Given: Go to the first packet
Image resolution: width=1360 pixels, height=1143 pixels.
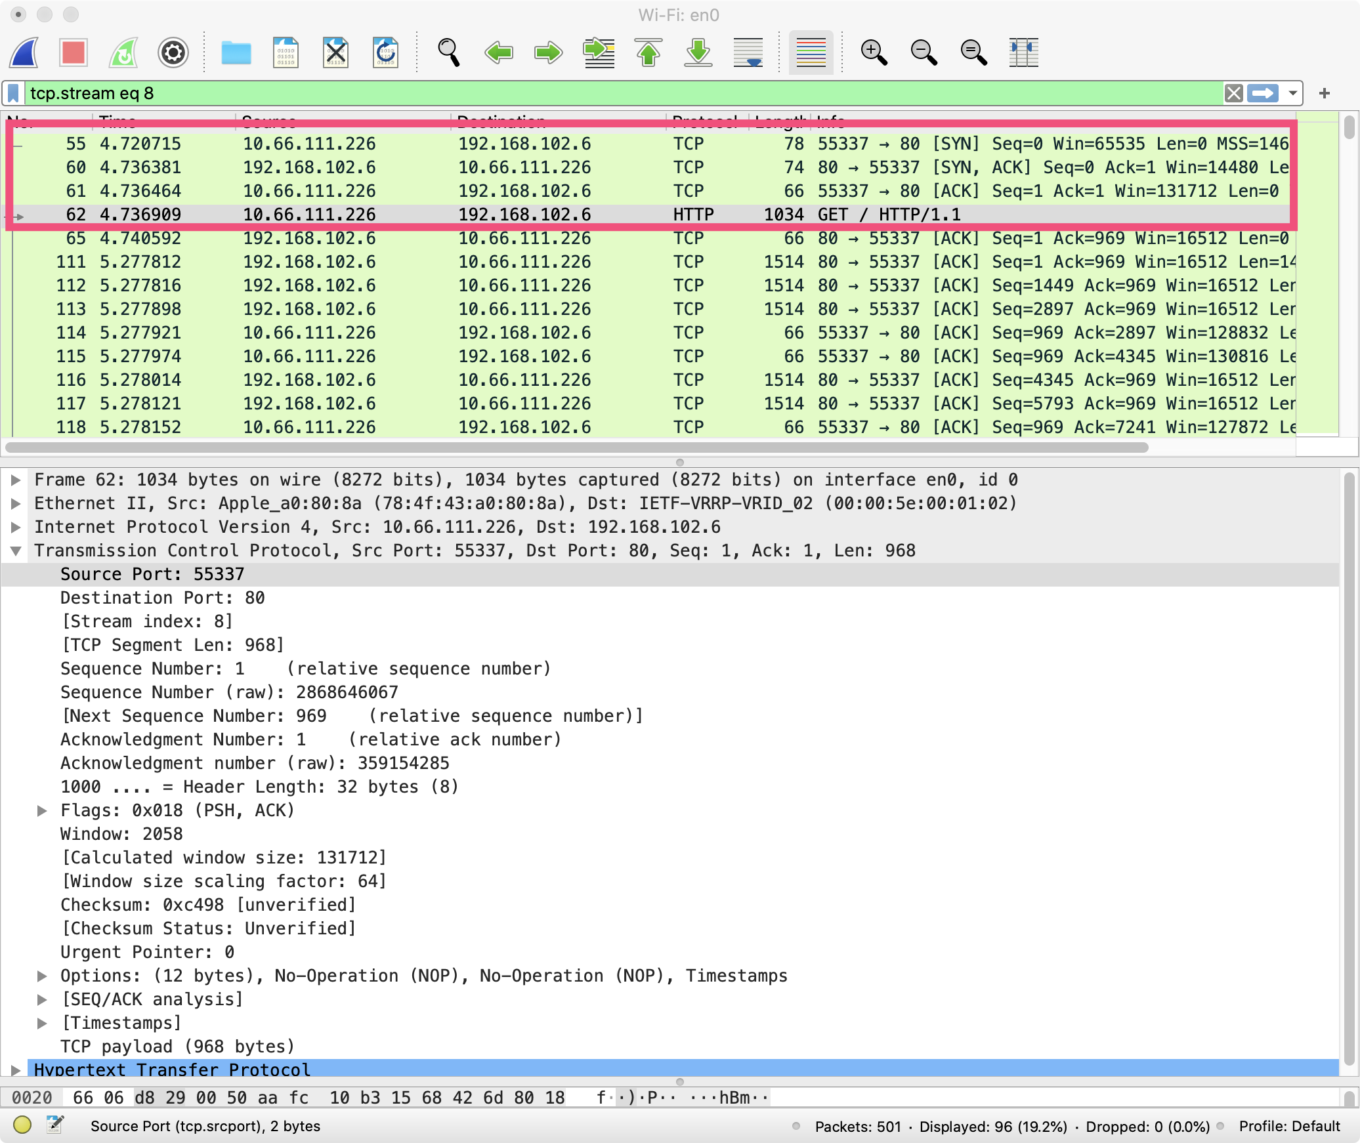Looking at the screenshot, I should click(x=648, y=52).
